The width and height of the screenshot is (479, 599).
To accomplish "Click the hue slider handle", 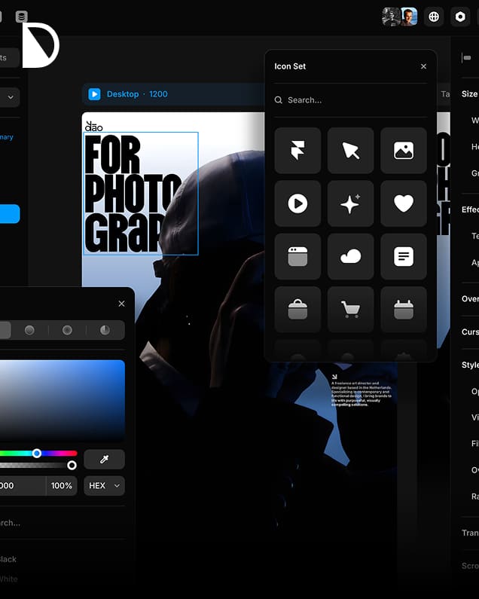I will pos(37,453).
